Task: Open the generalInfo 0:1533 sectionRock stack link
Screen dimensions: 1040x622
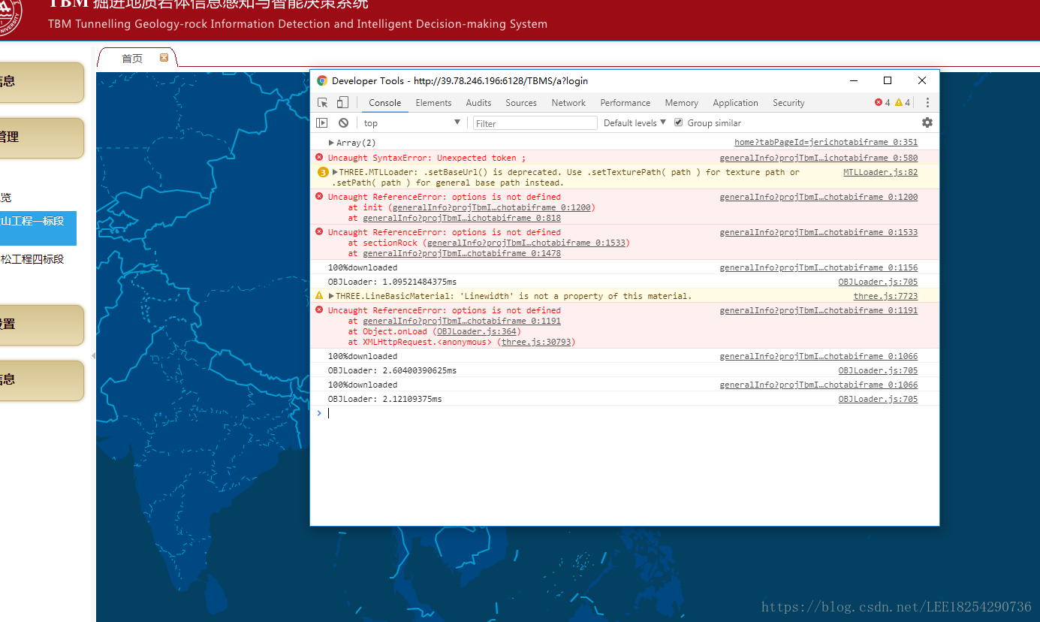Action: [x=526, y=243]
